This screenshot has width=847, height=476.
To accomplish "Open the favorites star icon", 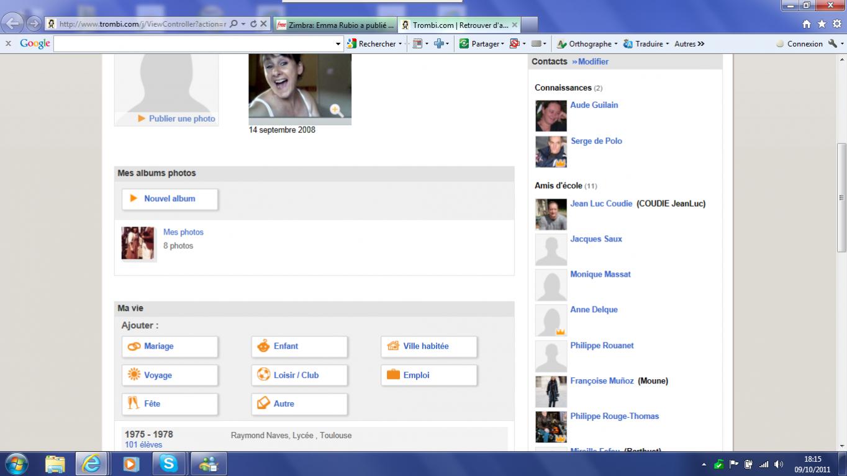I will point(822,24).
